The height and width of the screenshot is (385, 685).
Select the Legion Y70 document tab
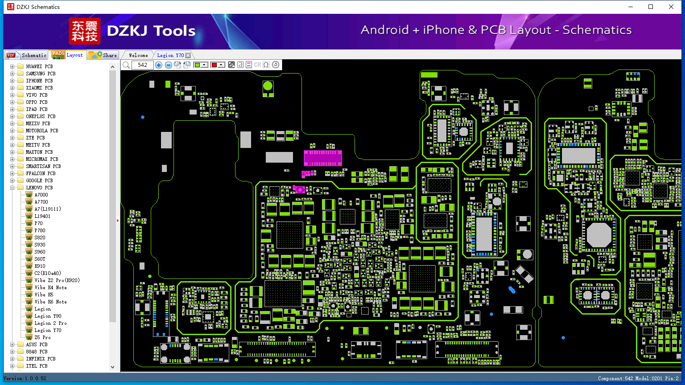click(170, 55)
